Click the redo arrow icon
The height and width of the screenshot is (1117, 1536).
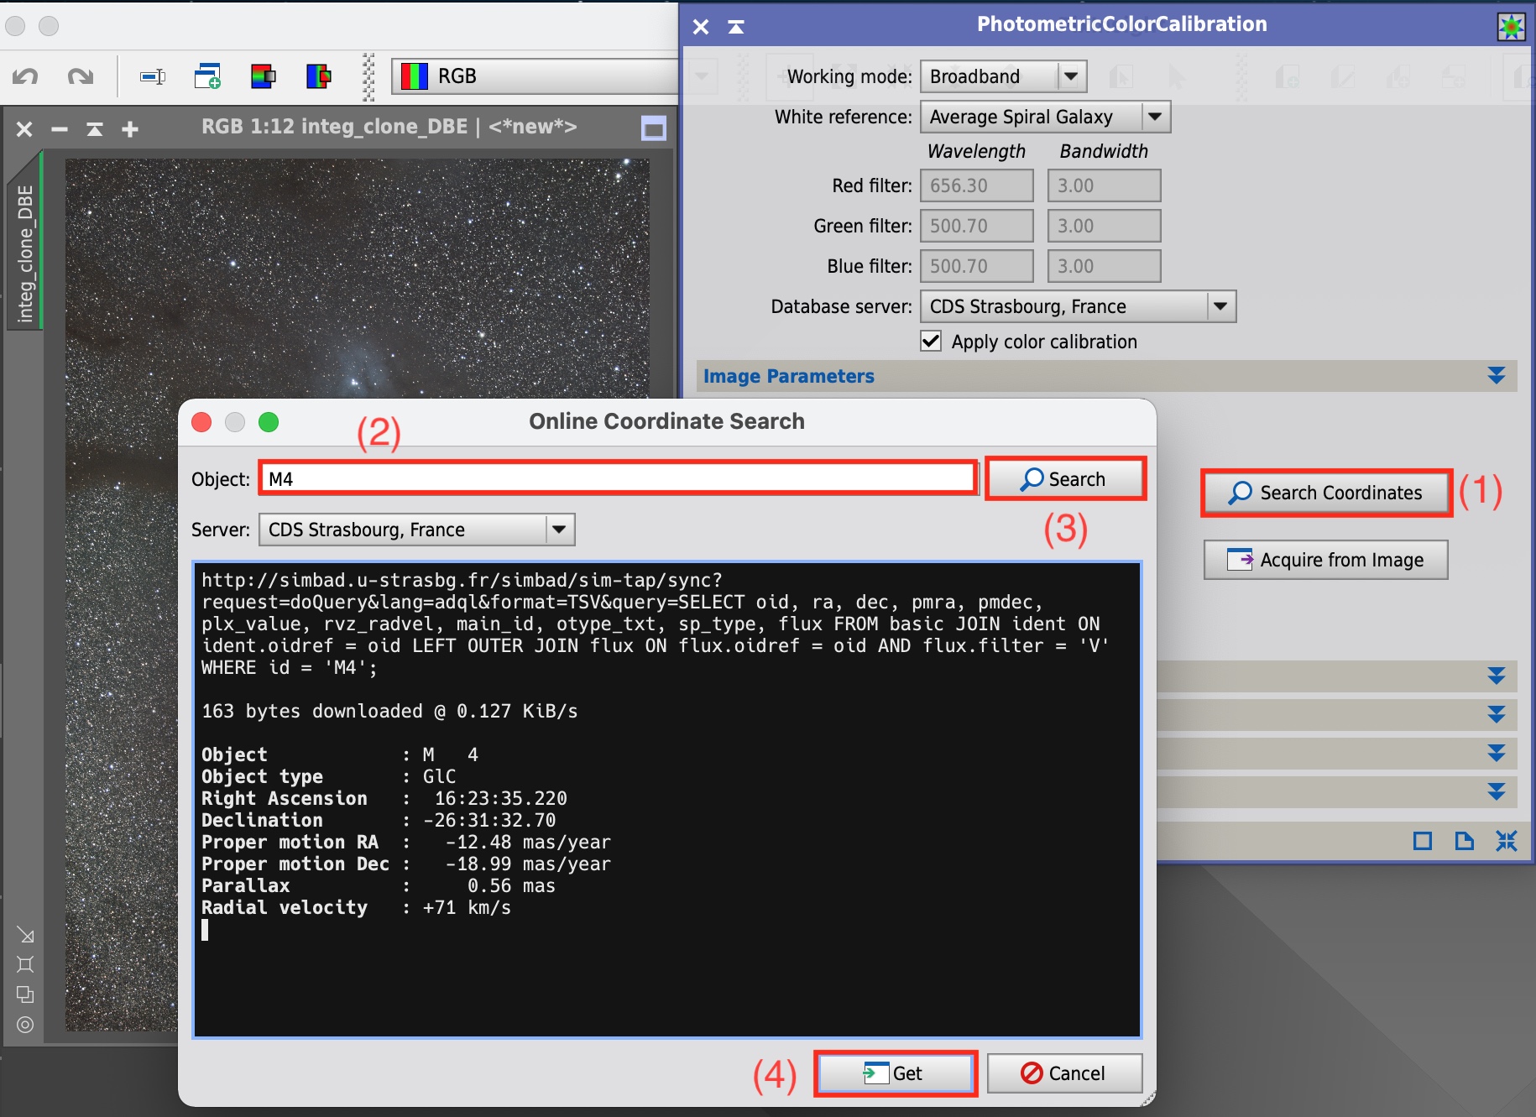click(x=81, y=77)
